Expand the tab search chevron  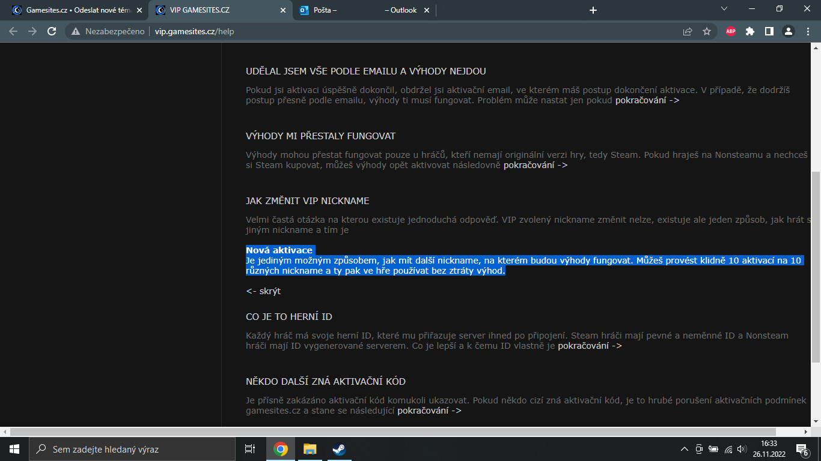(724, 9)
